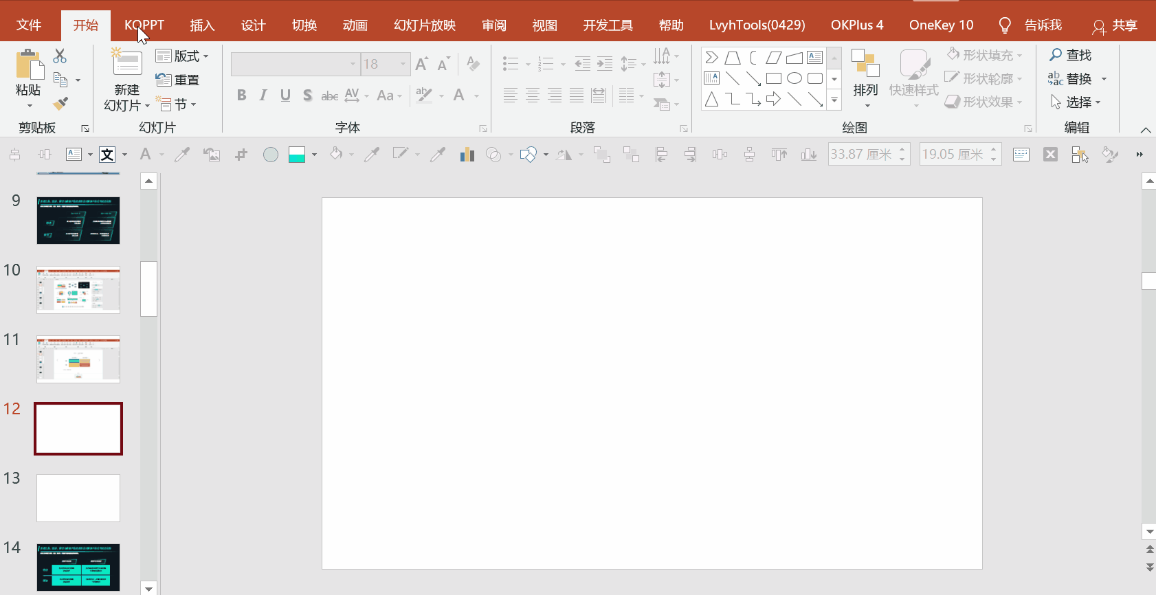Select the rectangle shape in shapes gallery

pos(774,78)
